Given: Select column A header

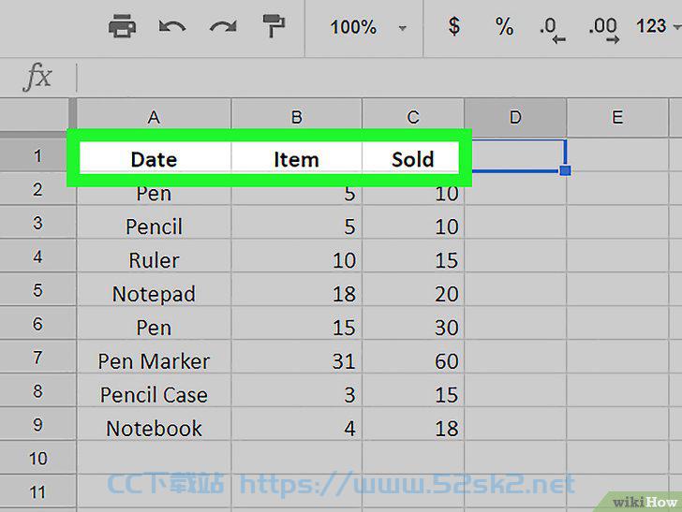Looking at the screenshot, I should pyautogui.click(x=154, y=117).
